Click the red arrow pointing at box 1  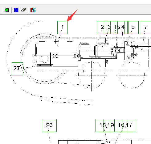point(72,15)
